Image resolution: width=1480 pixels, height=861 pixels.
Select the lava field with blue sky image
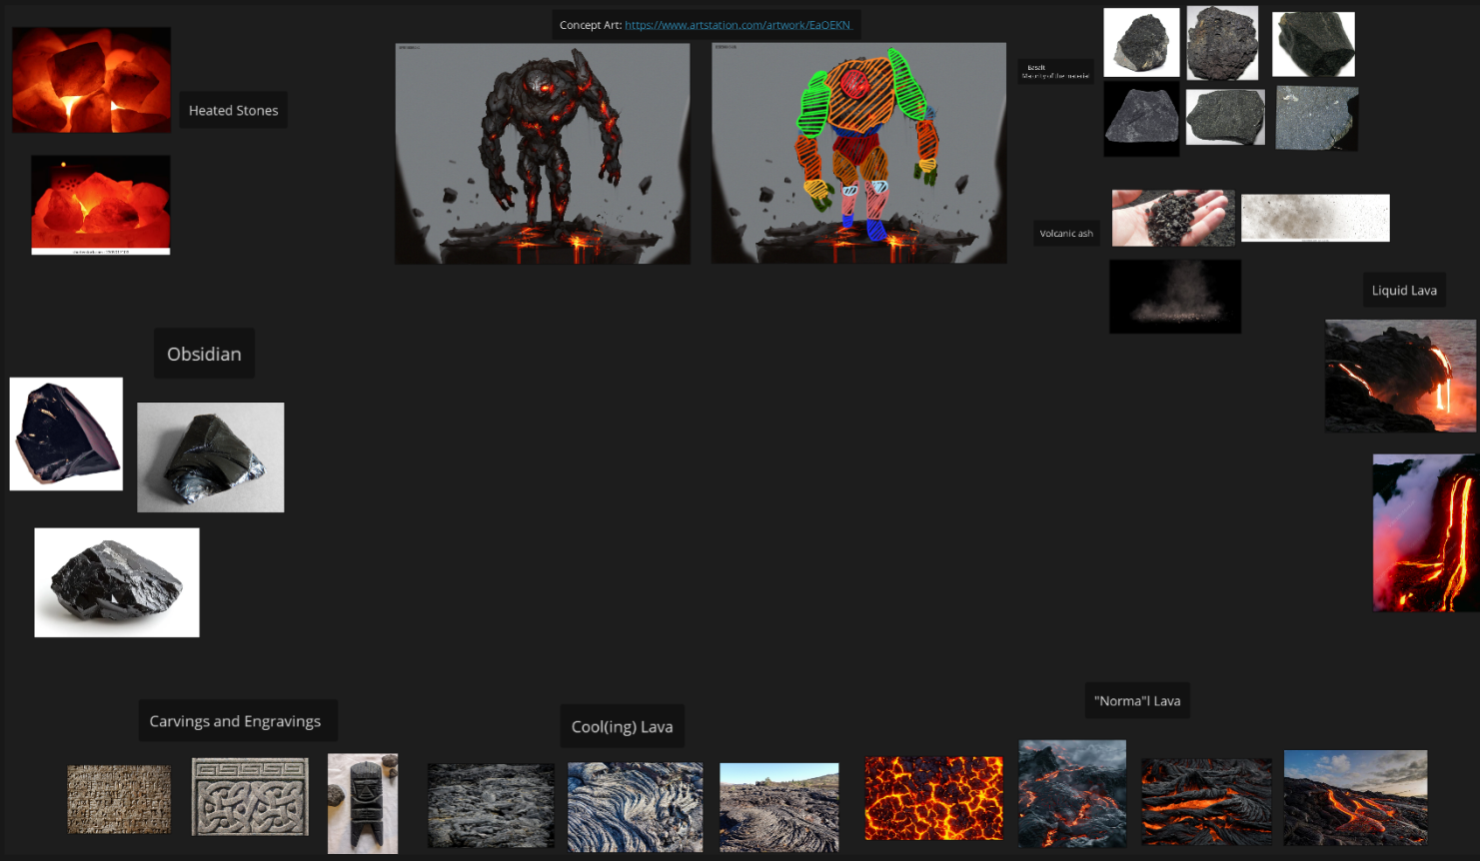tap(779, 807)
